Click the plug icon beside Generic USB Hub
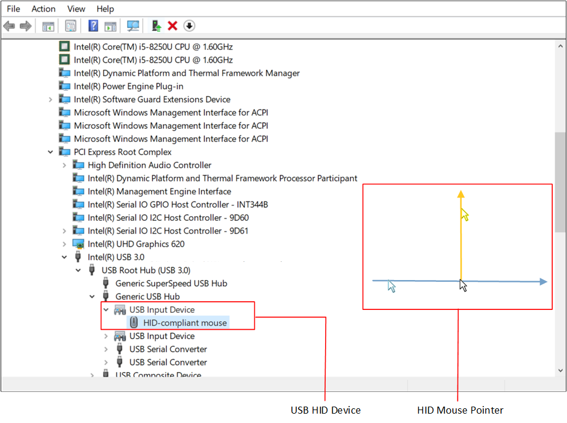Screen dimensions: 567x423 105,296
